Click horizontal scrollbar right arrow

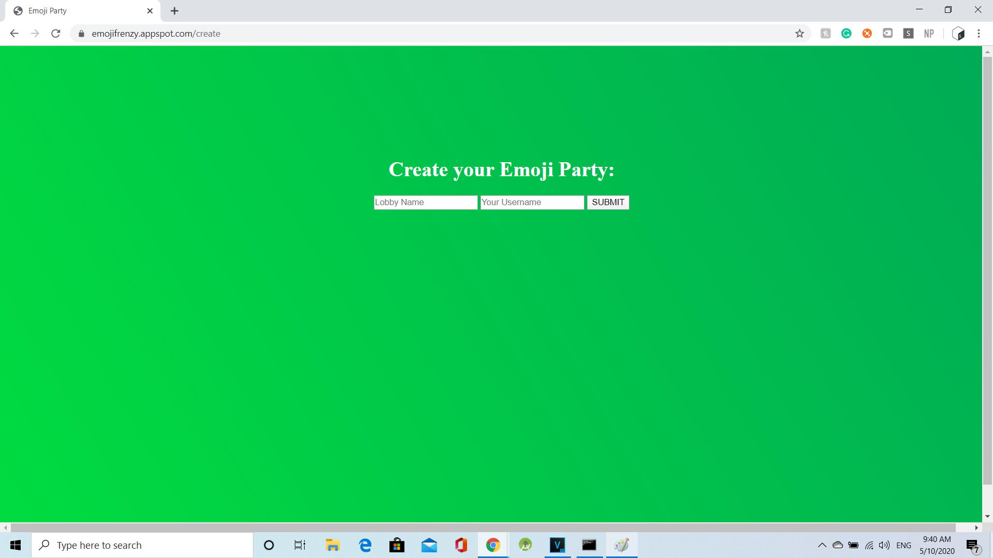coord(976,528)
